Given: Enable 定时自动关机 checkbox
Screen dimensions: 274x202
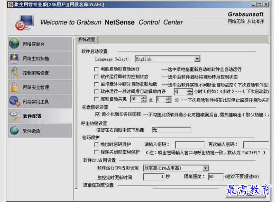Looking at the screenshot, I should [96, 99].
